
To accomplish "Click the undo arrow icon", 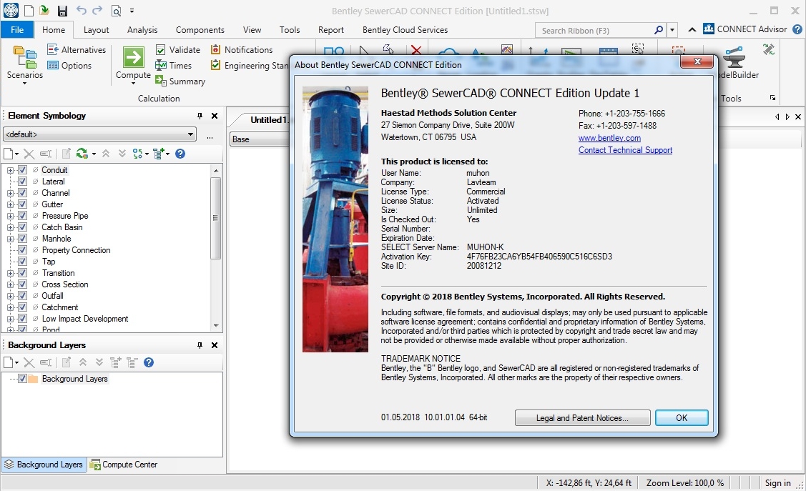I will tap(82, 10).
